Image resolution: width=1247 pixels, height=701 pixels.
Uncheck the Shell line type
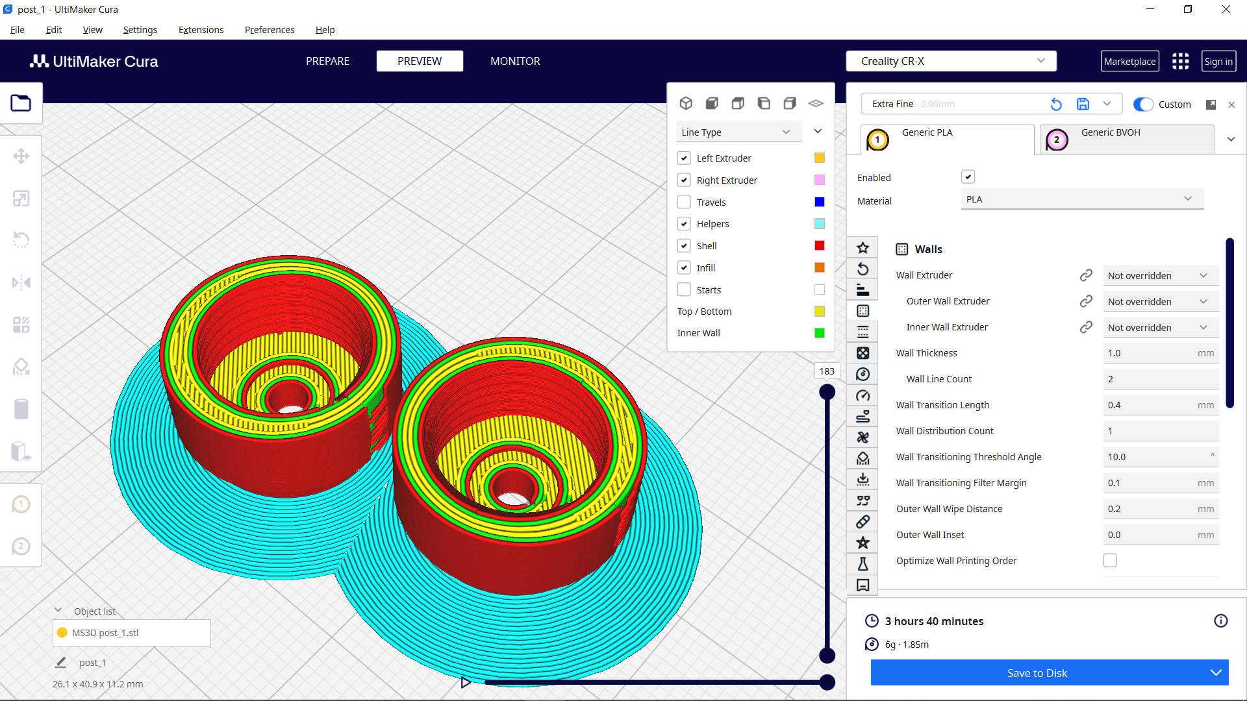coord(684,245)
